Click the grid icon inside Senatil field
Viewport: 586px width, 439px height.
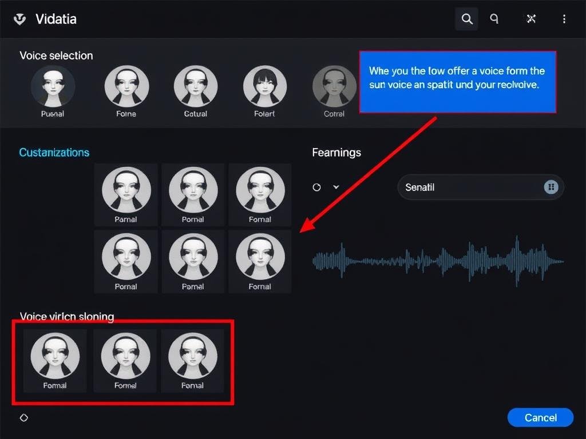pyautogui.click(x=551, y=187)
